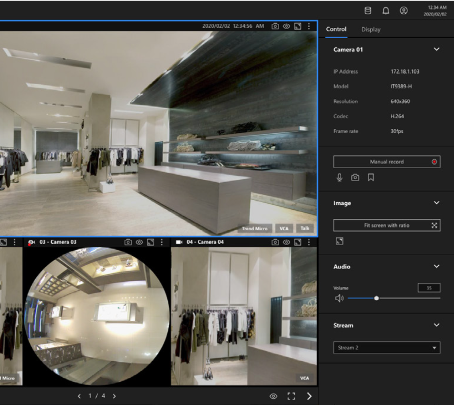Enter fullscreen using bottom bar bracket icon
Screen dimensions: 454x405
click(x=292, y=396)
